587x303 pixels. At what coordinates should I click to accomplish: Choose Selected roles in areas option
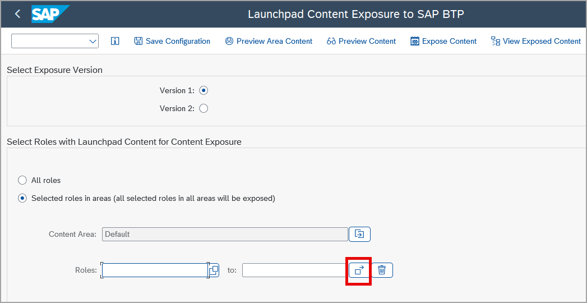tap(22, 198)
